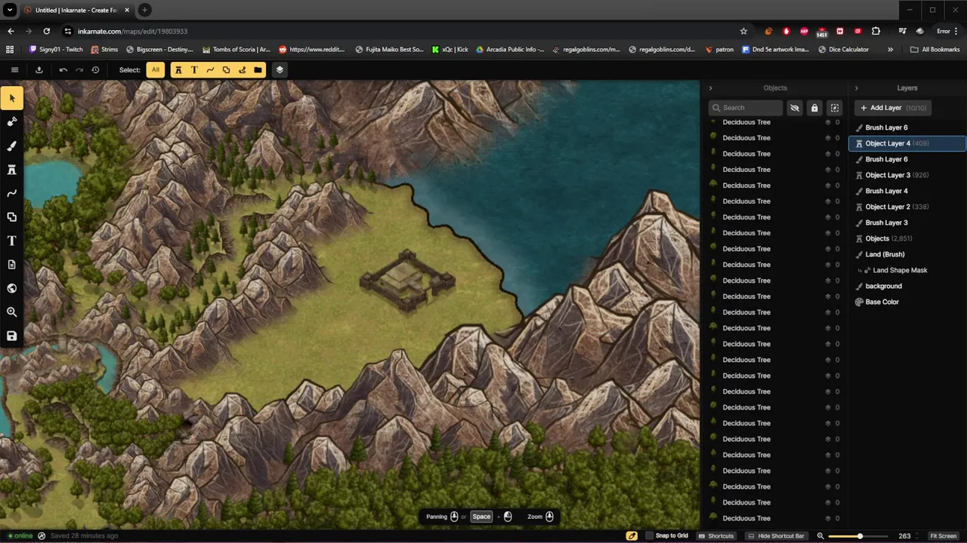Collapse the Layers panel chevron

tap(856, 88)
